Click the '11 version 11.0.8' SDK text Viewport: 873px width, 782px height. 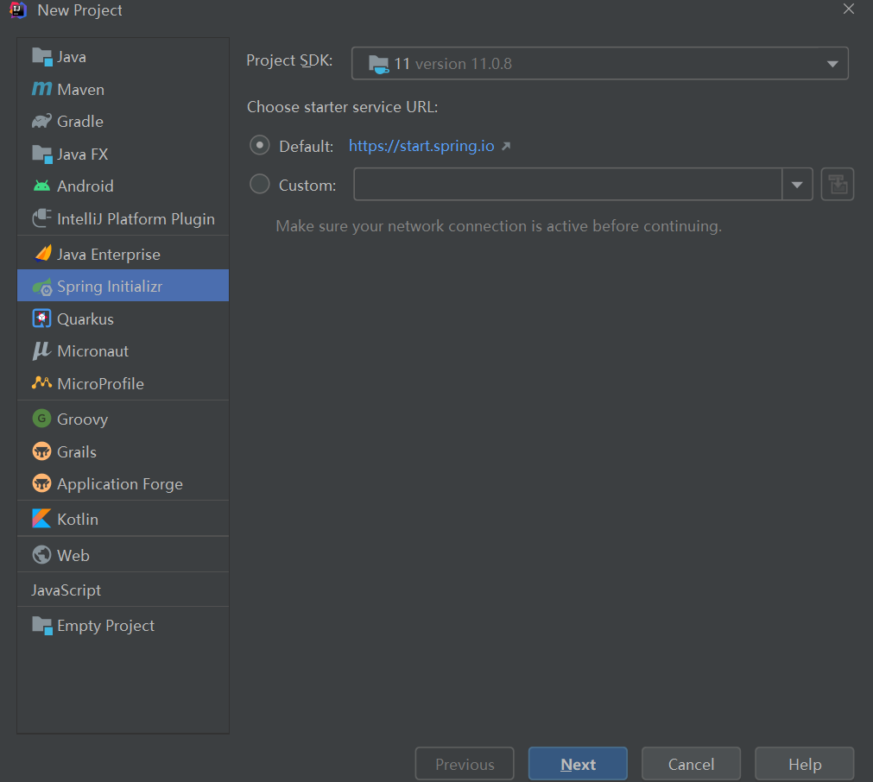(x=452, y=64)
